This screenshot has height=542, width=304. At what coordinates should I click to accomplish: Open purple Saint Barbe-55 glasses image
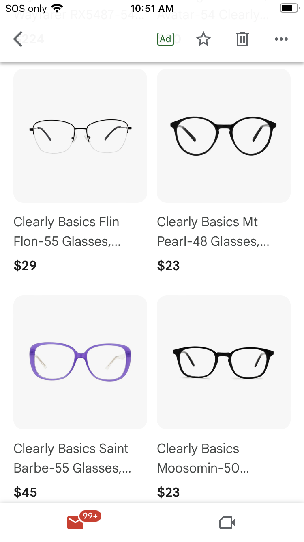click(80, 362)
